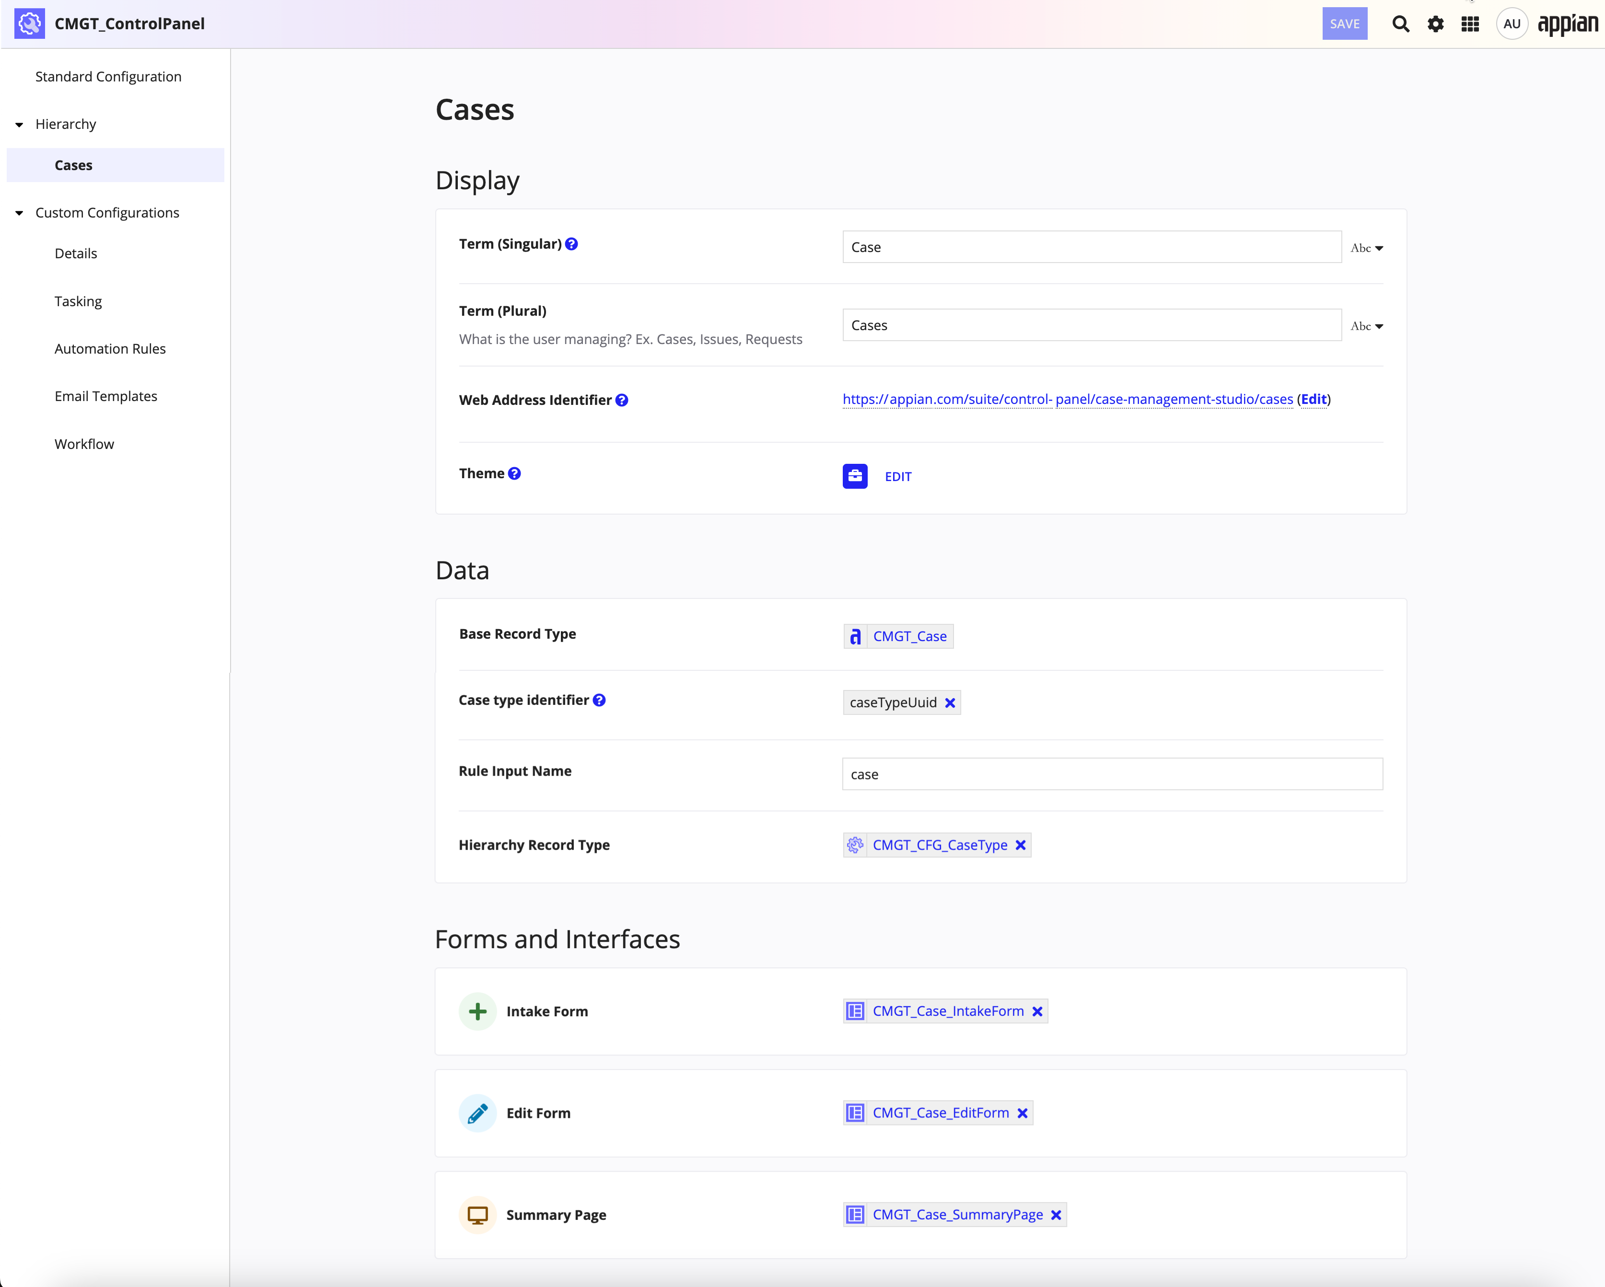
Task: Open the AU user avatar menu
Action: click(x=1511, y=24)
